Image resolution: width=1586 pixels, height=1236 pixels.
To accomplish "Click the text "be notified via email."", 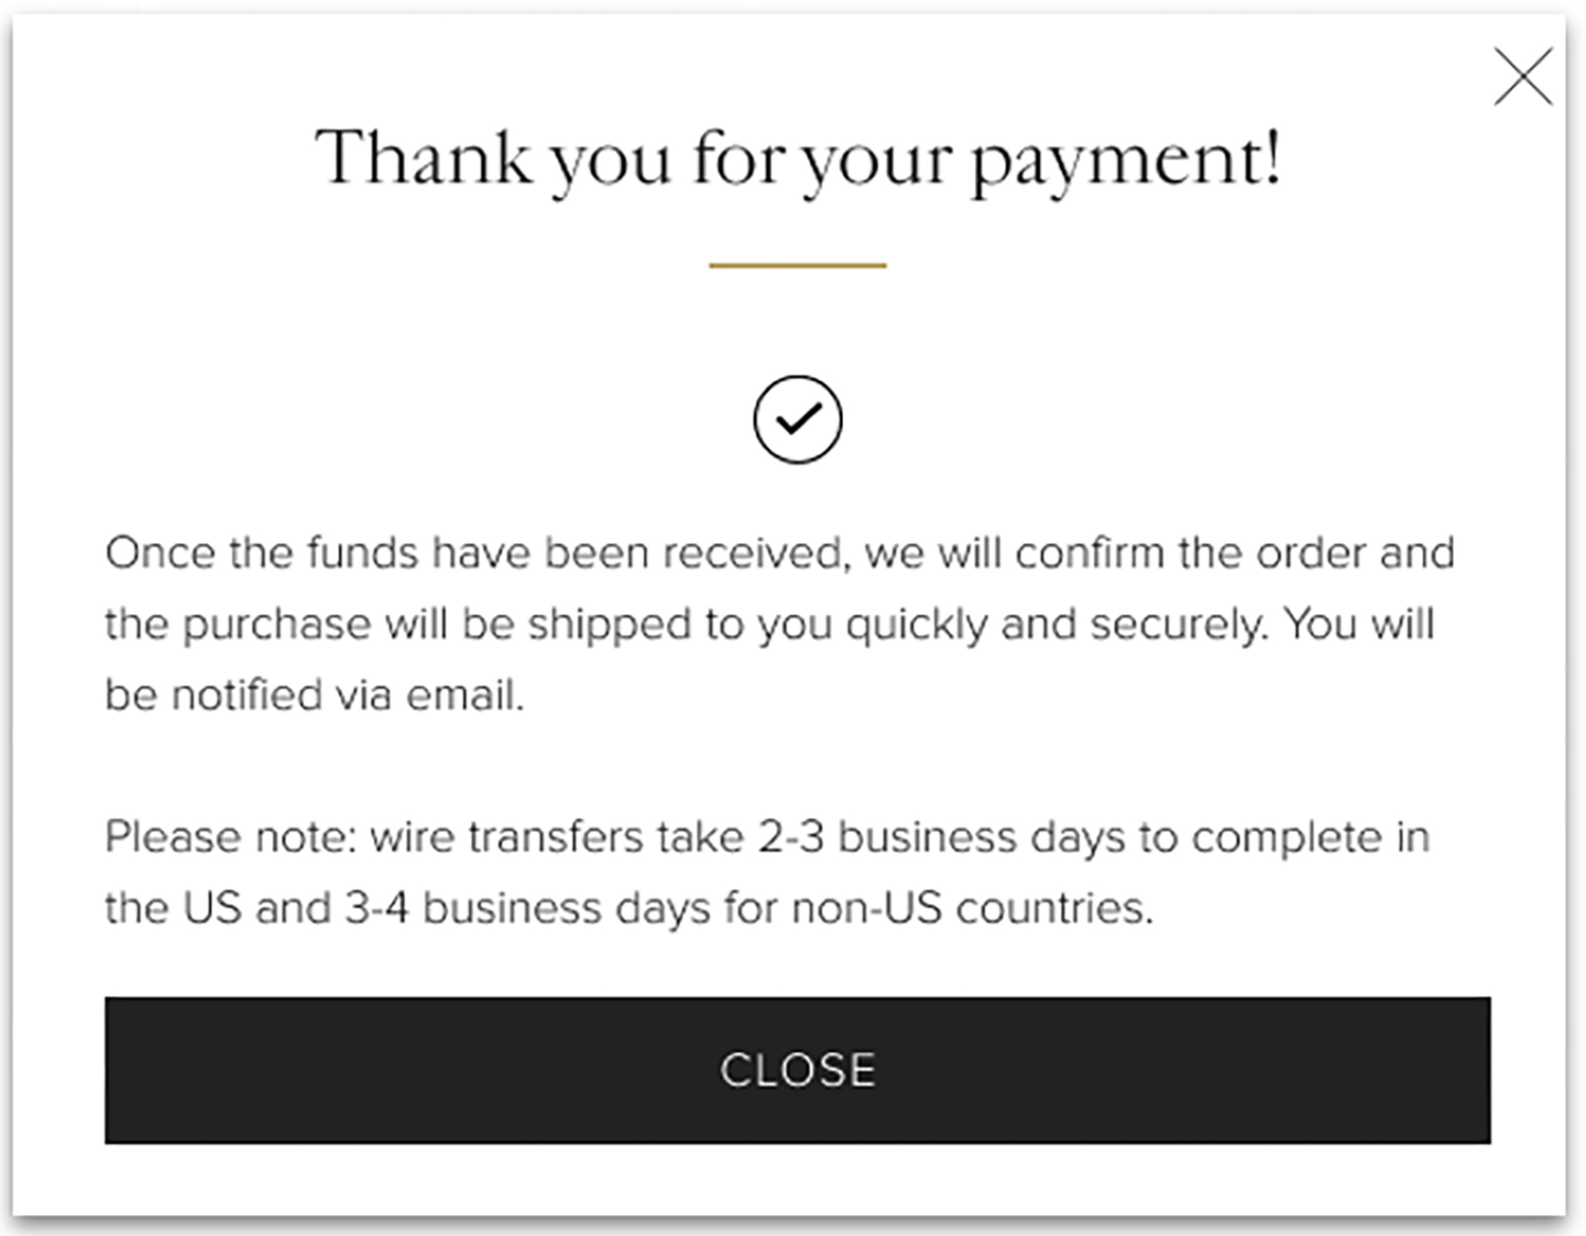I will tap(314, 695).
